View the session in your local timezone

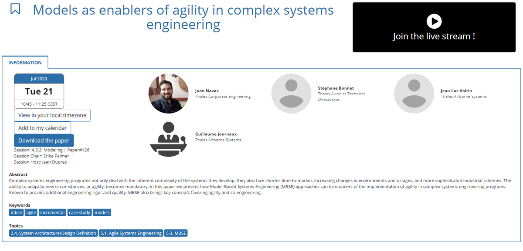point(52,115)
